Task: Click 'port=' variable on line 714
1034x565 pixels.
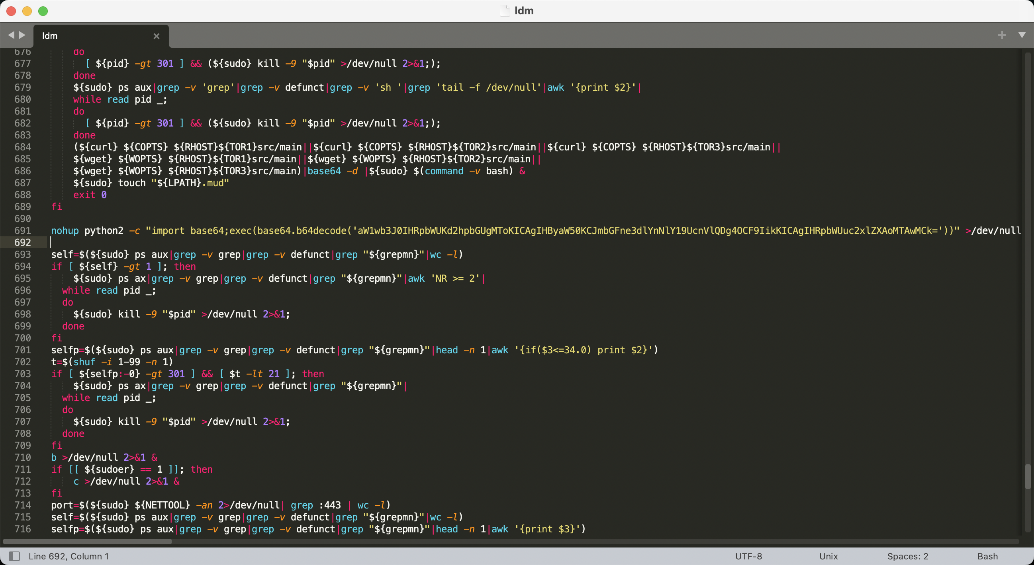Action: (x=65, y=505)
